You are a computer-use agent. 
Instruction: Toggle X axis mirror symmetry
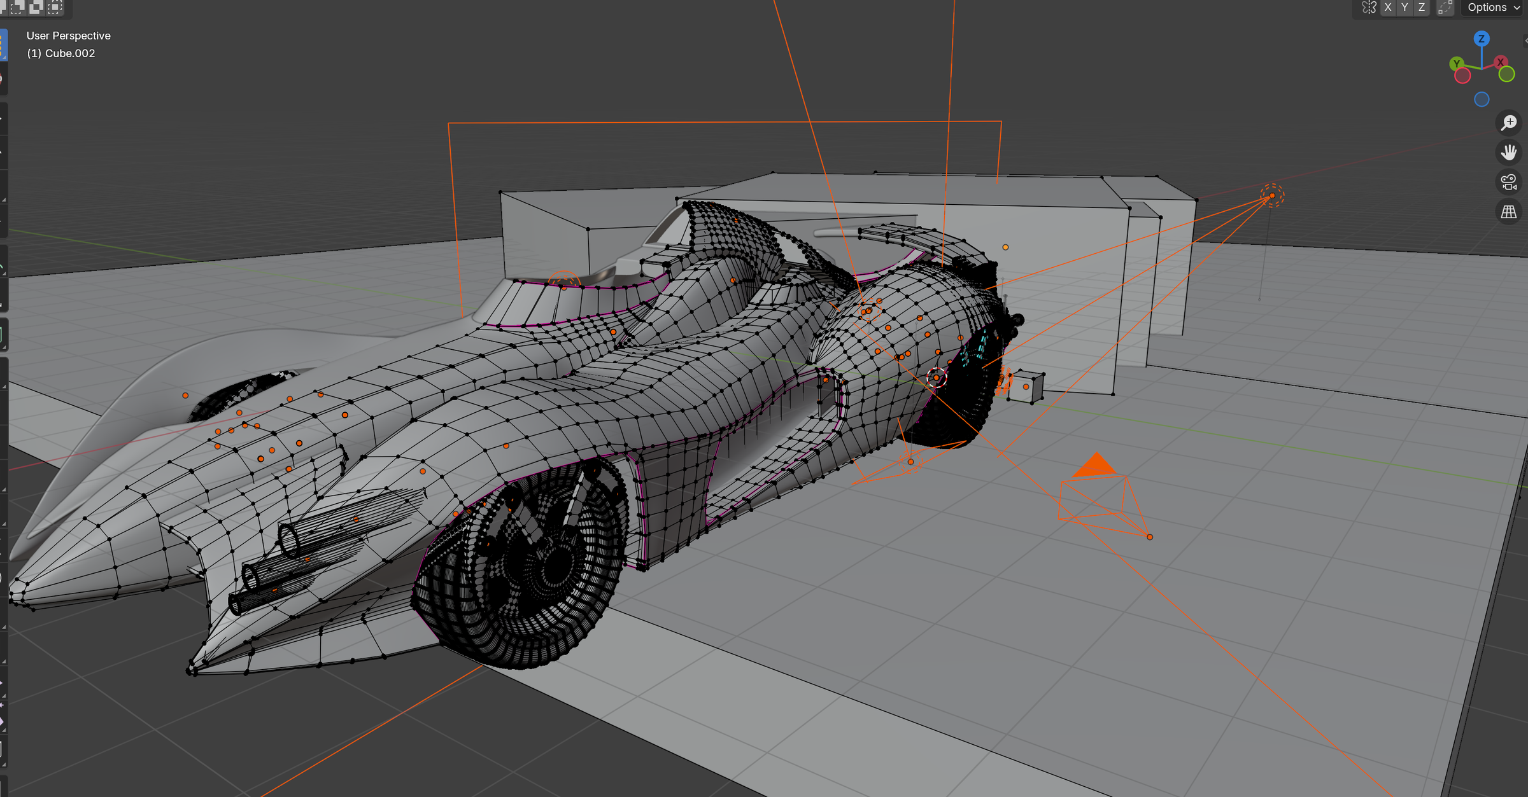(x=1388, y=8)
